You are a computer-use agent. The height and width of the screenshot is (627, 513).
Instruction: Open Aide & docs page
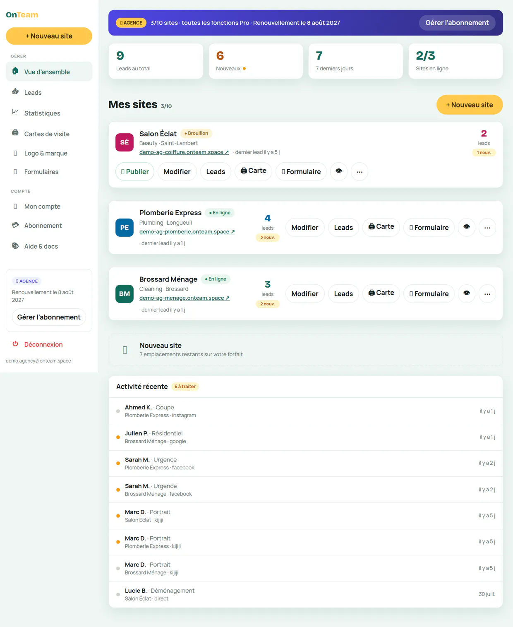coord(49,246)
